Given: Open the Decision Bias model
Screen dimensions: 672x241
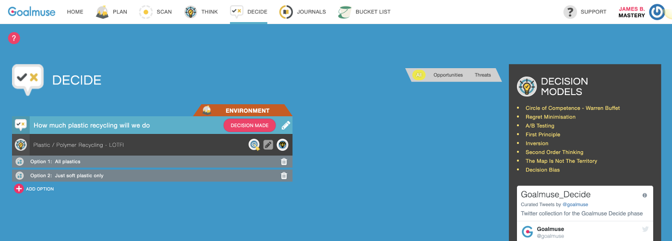Looking at the screenshot, I should point(543,169).
